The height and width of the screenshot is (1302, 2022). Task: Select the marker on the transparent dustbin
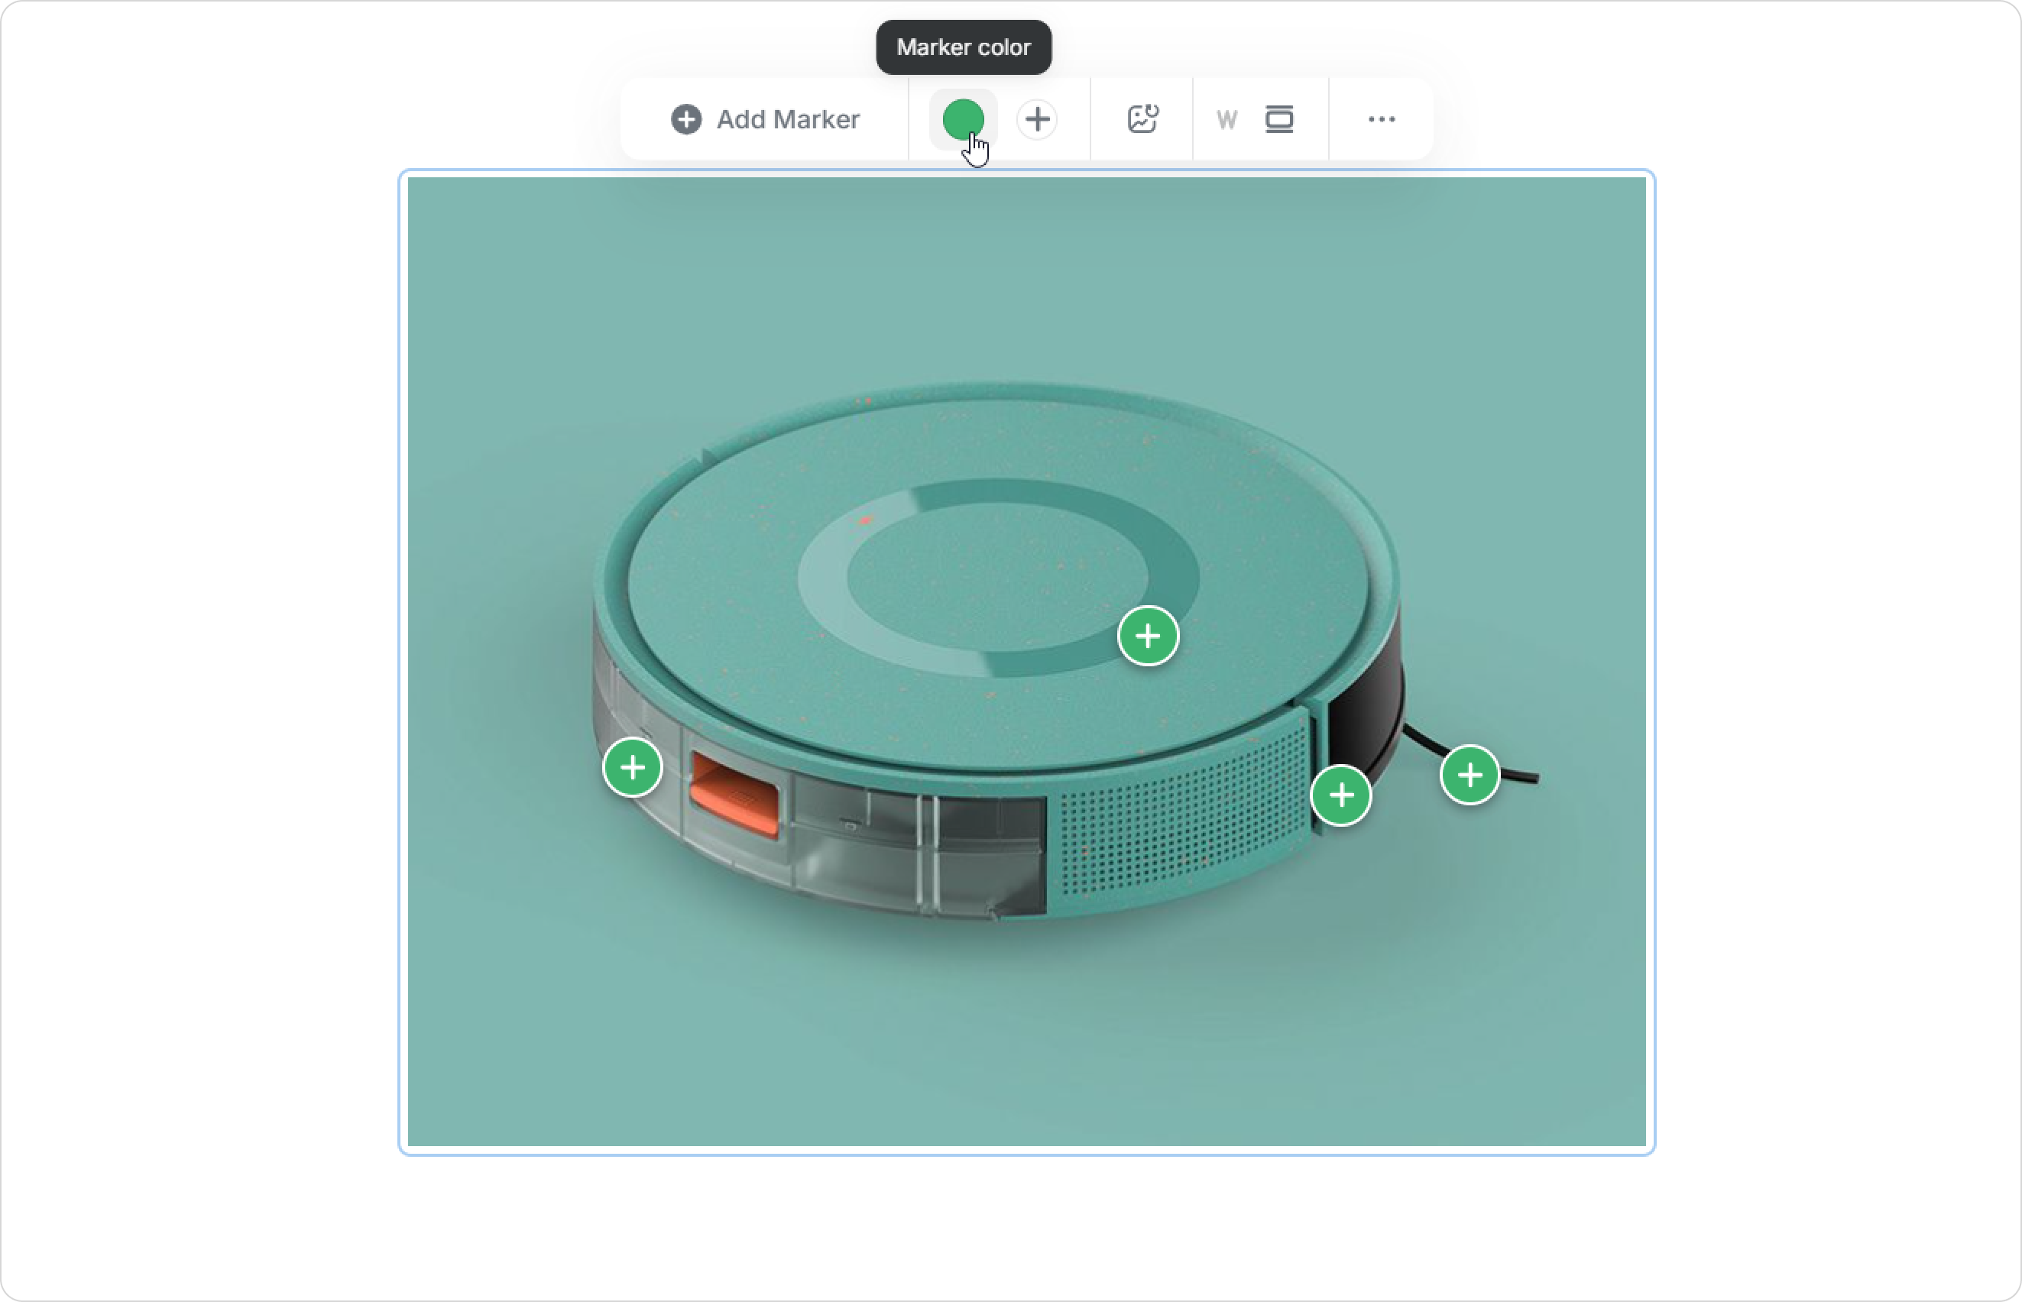coord(632,768)
